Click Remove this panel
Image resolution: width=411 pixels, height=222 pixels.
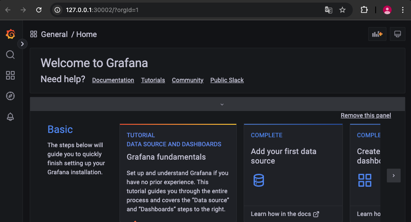point(366,115)
